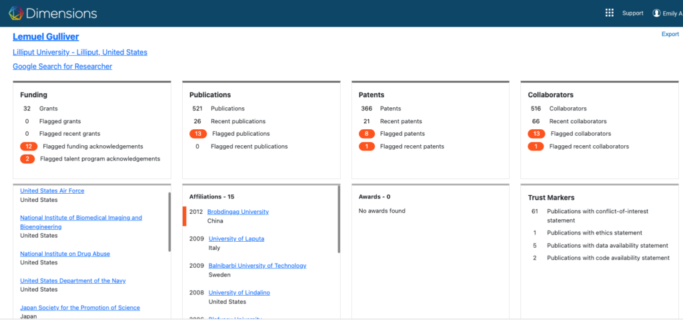Click '26 Recent publications' row
This screenshot has height=333, width=683.
click(229, 121)
